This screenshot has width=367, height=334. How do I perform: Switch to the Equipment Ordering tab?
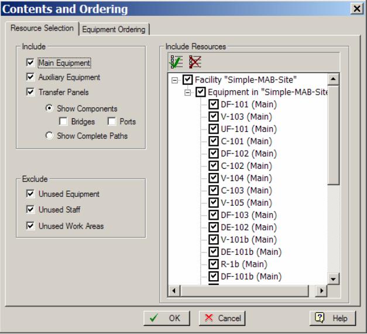(x=115, y=29)
